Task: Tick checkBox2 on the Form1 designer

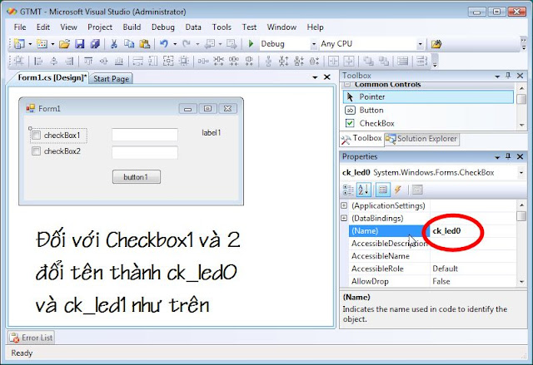Action: click(x=36, y=151)
